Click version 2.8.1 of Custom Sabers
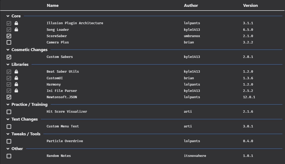Image resolution: width=285 pixels, height=164 pixels. tap(248, 57)
